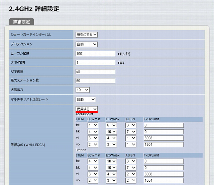This screenshot has width=214, height=185.
Task: Open Accesspoint vi ECWmax dropdown
Action: click(x=111, y=138)
